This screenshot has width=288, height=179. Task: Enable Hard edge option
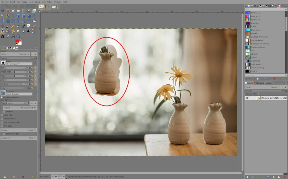tap(2, 126)
